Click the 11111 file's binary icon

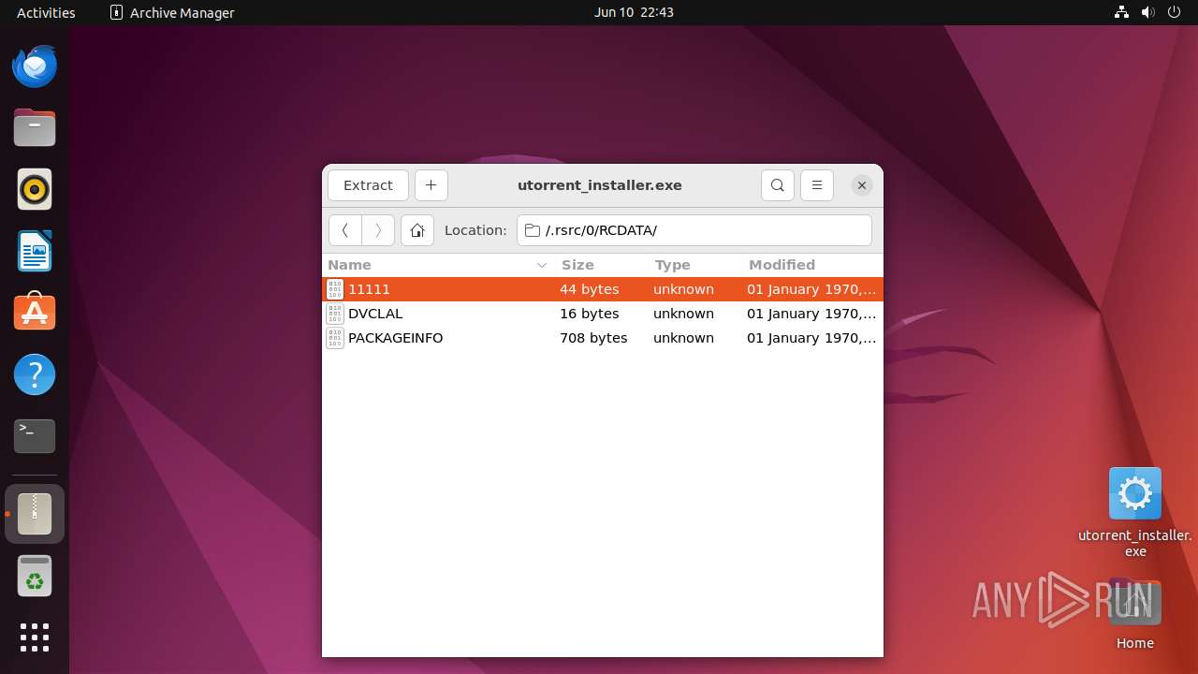[x=335, y=289]
